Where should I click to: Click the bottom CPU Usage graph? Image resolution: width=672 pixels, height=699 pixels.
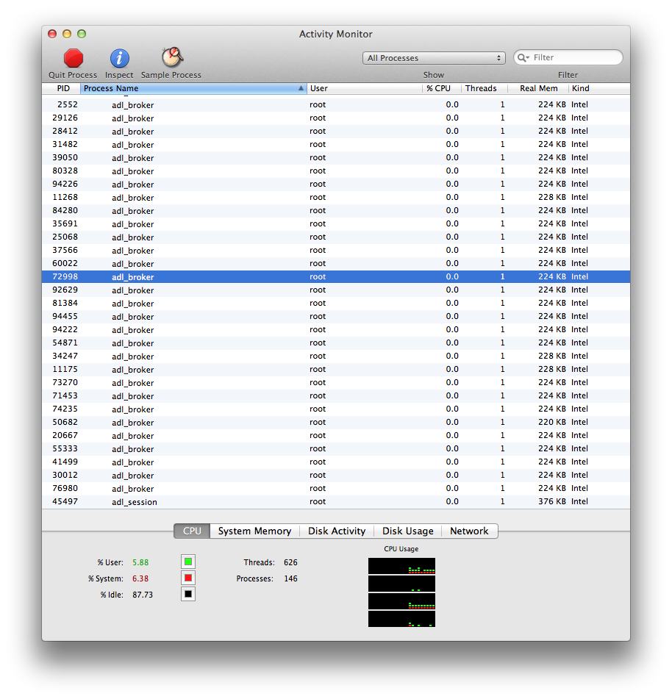(x=401, y=619)
